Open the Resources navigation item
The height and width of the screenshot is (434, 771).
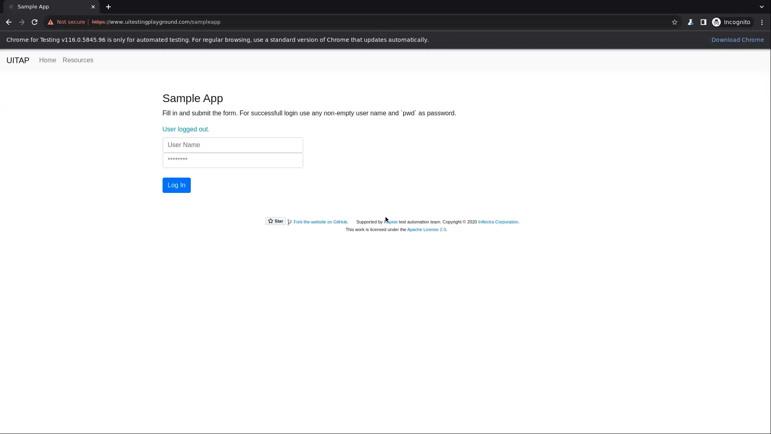point(78,60)
